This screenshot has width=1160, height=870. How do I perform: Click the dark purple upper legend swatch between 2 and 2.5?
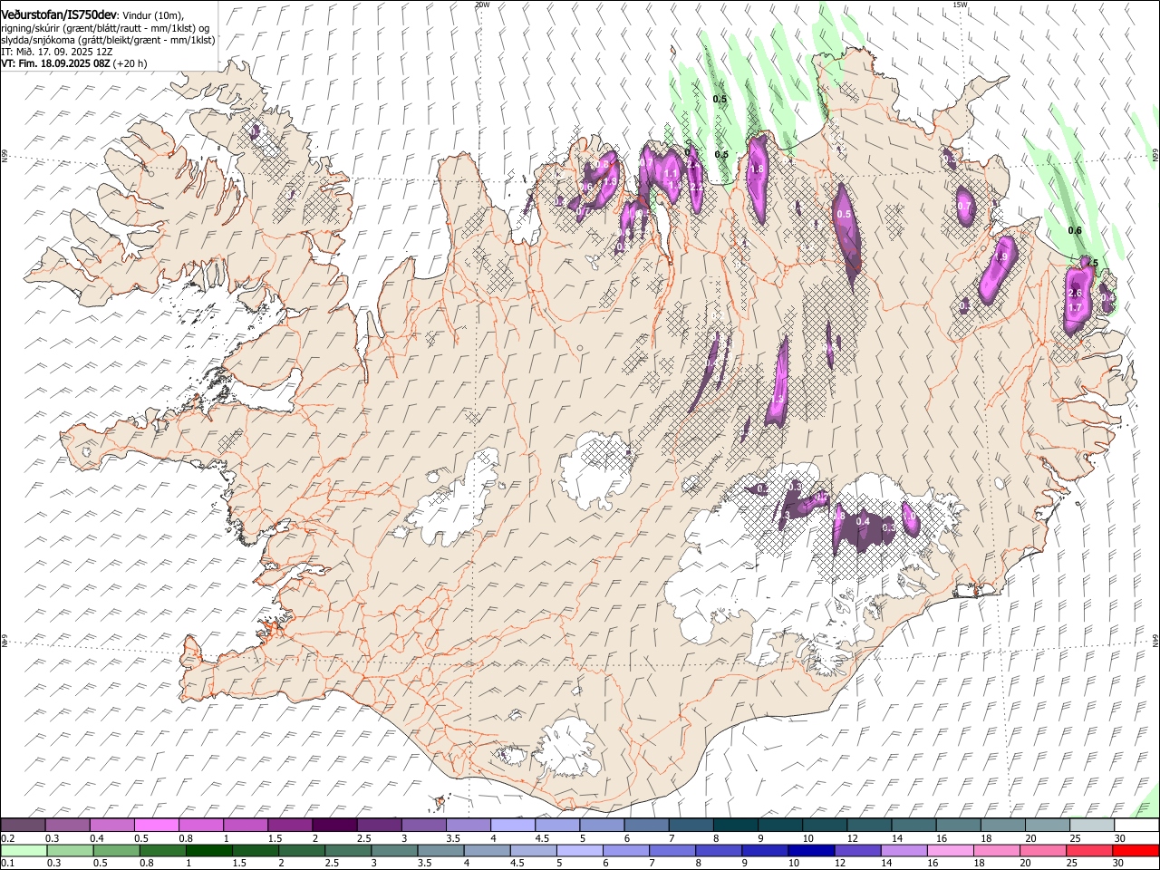tap(334, 825)
